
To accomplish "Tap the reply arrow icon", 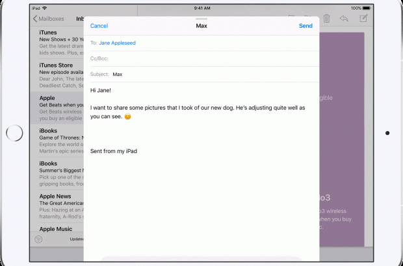I will tap(344, 19).
